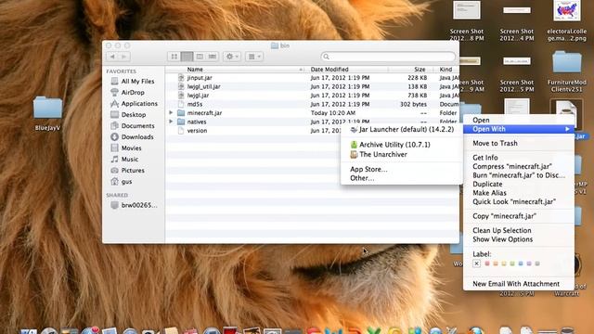Apply the green label color
Image resolution: width=594 pixels, height=334 pixels.
click(x=512, y=263)
